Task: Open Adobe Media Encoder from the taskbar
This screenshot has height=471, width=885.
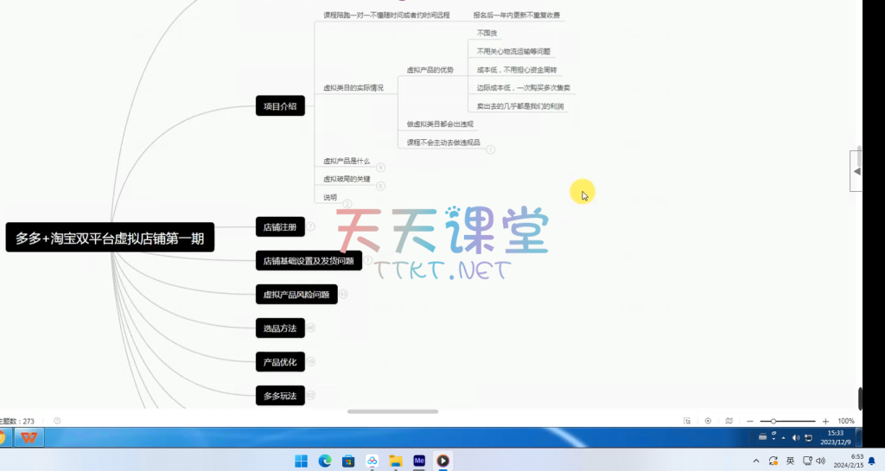Action: click(419, 461)
